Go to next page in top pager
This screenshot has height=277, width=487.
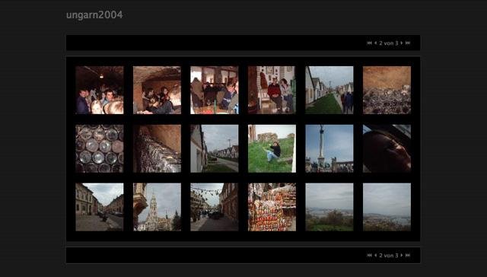coord(402,43)
